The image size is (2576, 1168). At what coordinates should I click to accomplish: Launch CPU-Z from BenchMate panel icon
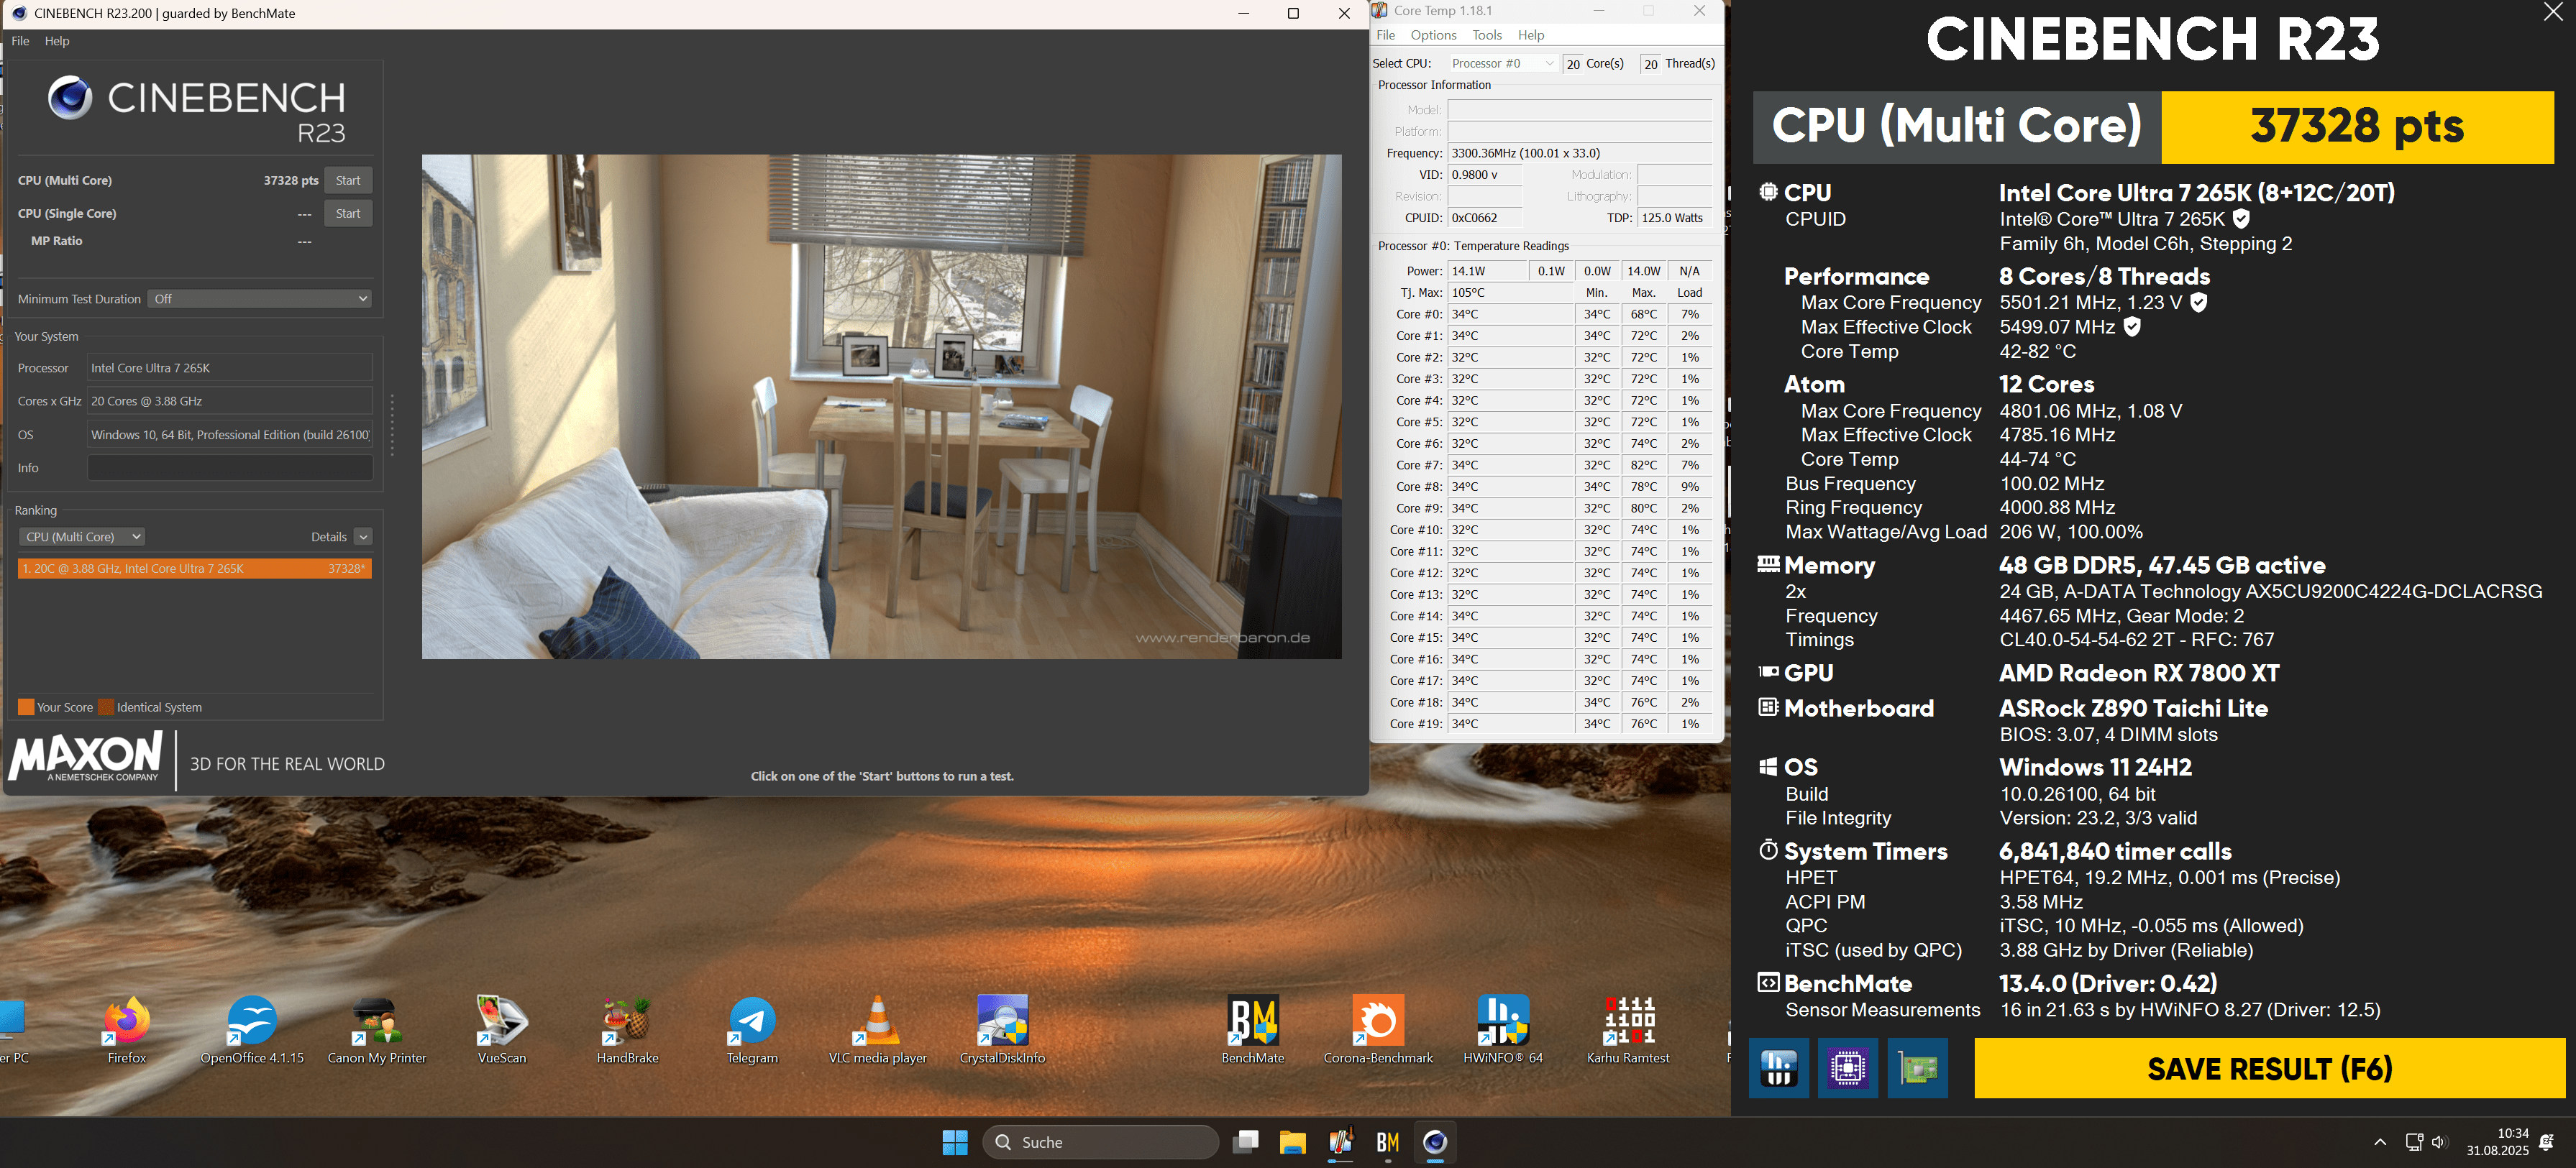click(x=1847, y=1068)
